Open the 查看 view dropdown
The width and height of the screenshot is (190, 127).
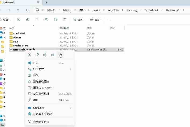click(x=96, y=20)
